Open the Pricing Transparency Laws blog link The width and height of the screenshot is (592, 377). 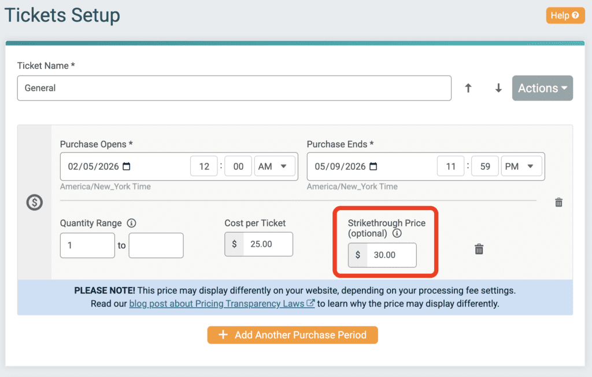221,303
